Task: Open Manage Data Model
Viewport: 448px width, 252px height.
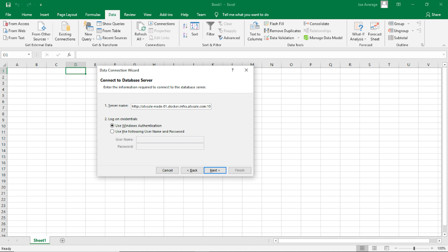Action: (323, 38)
